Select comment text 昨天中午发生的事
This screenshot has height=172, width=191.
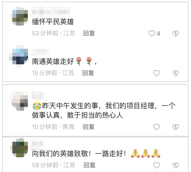tap(70, 106)
